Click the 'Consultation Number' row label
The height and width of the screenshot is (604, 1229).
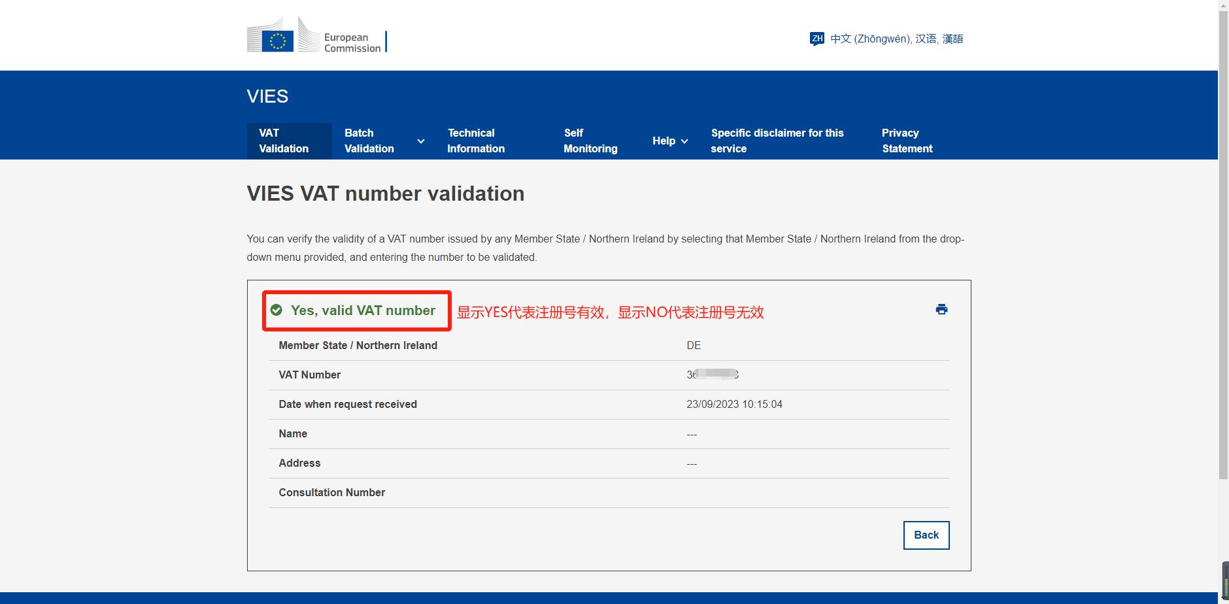tap(332, 492)
